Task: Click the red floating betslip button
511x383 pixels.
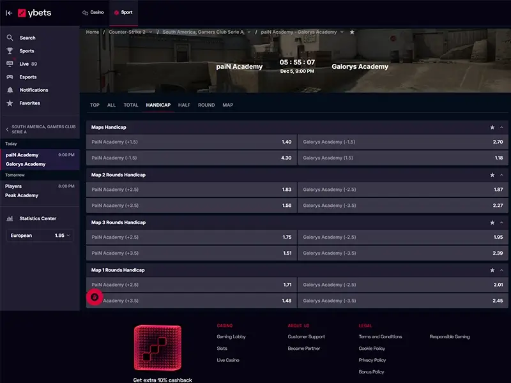Action: [x=95, y=297]
